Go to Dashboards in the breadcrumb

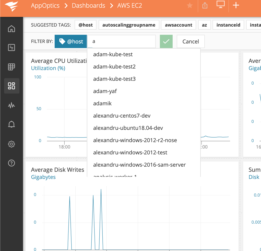[x=88, y=5]
